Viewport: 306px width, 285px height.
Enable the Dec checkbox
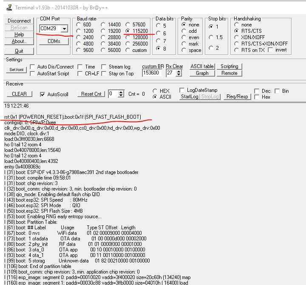point(257,91)
